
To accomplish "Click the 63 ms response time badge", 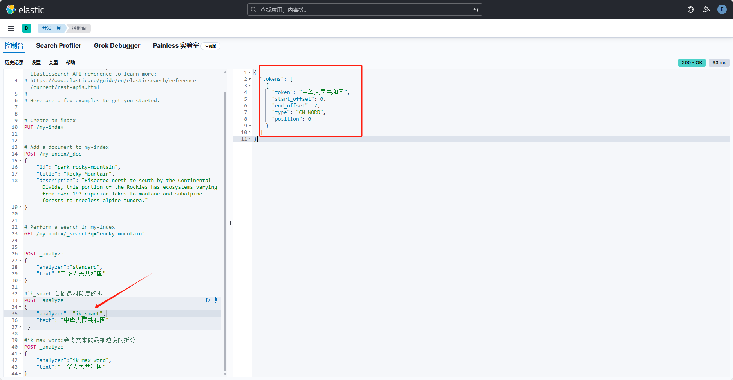I will coord(719,63).
